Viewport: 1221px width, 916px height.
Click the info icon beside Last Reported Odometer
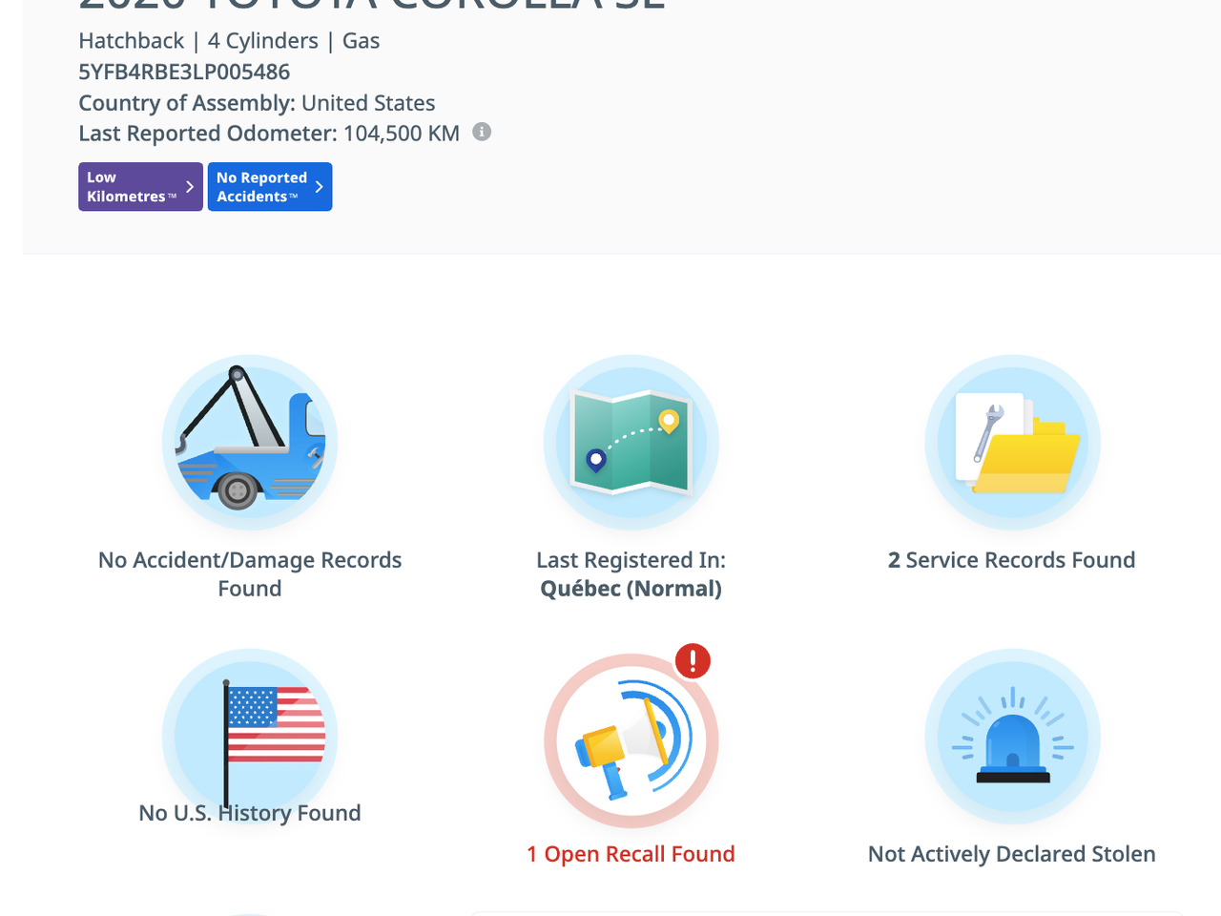point(482,133)
